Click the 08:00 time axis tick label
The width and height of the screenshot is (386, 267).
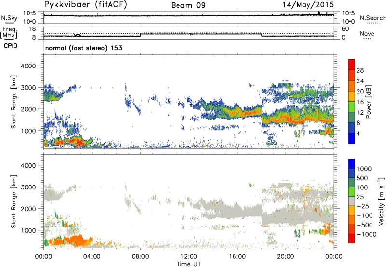coord(140,257)
